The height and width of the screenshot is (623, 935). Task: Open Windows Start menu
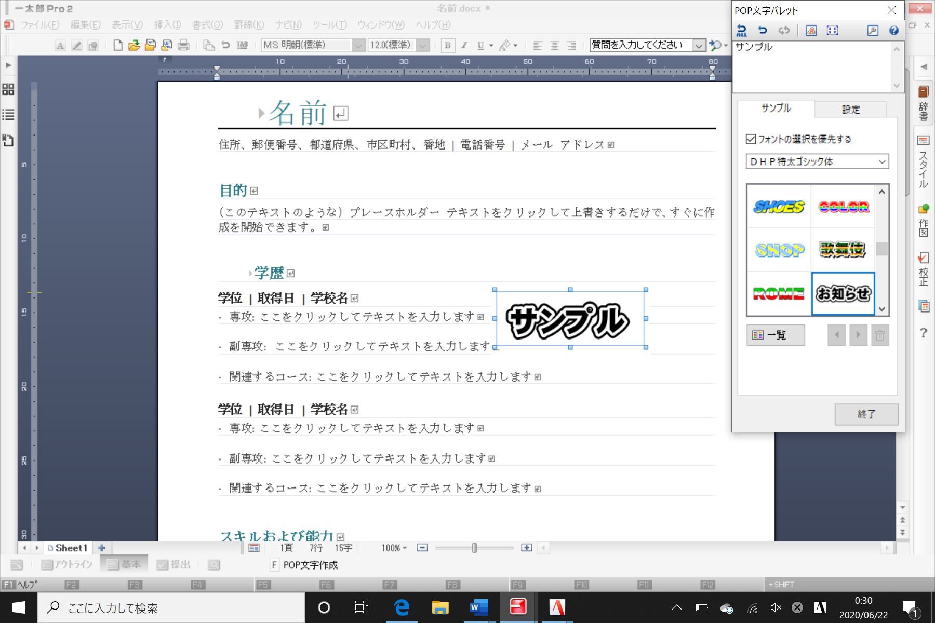pos(19,607)
